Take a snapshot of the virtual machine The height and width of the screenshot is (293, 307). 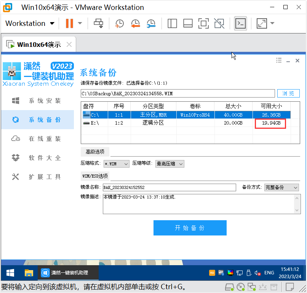tap(120, 24)
